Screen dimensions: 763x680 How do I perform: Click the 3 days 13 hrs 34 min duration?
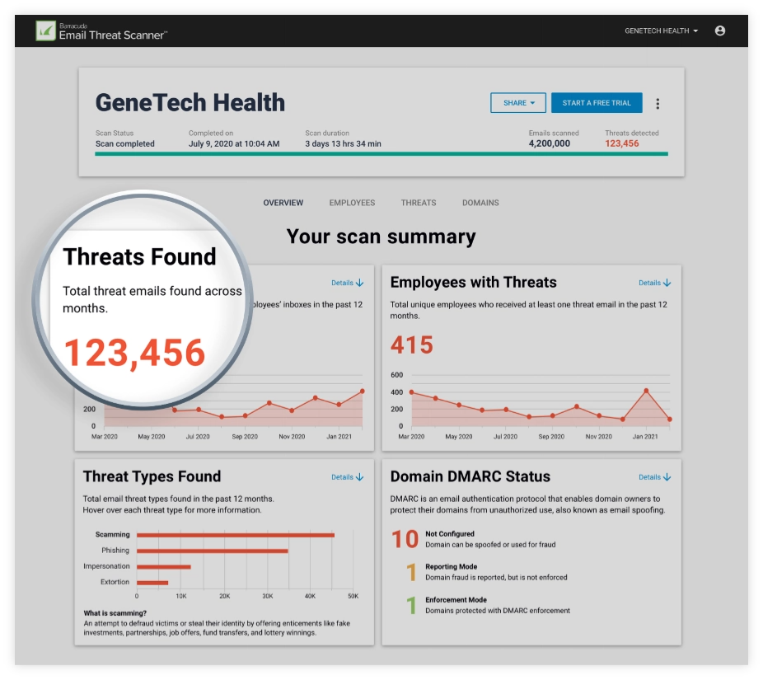[x=343, y=144]
